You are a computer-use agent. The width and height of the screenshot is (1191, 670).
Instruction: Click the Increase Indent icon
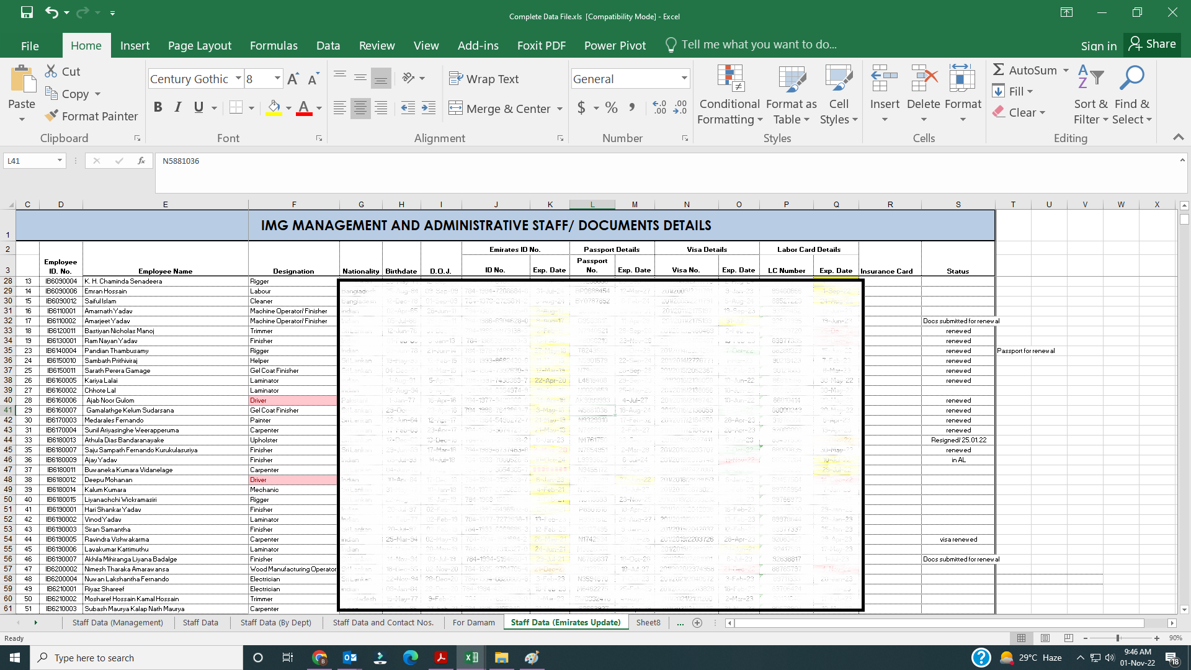tap(429, 109)
